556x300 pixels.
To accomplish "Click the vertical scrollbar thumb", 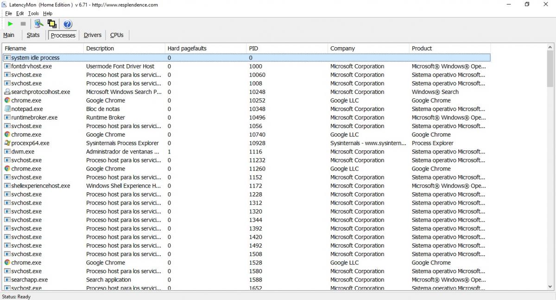I will click(x=550, y=68).
